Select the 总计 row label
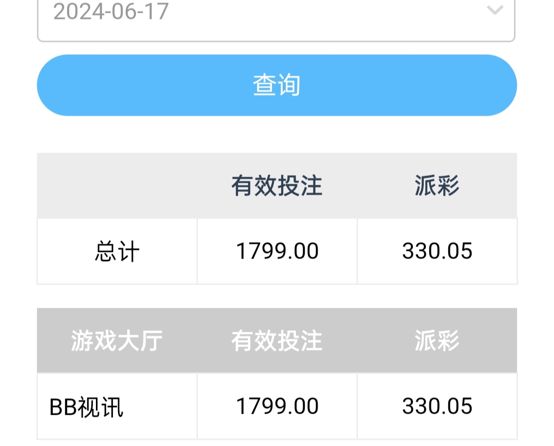 [117, 252]
